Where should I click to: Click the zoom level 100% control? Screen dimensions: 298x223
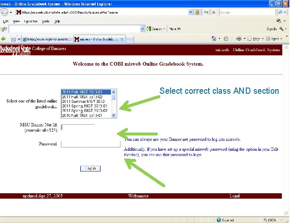tap(272, 220)
